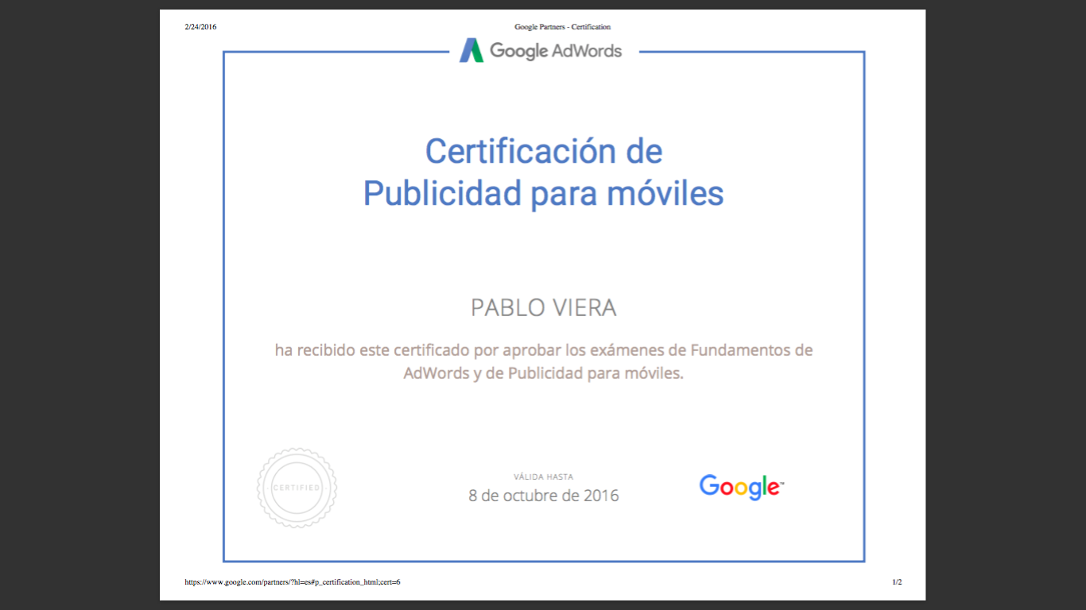This screenshot has height=610, width=1086.
Task: Click the expiry date "8 de octubre de 2016"
Action: click(544, 496)
